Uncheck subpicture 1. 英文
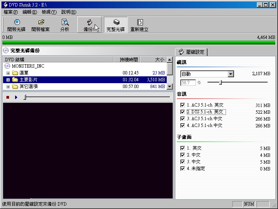The width and height of the screenshot is (278, 209). pos(183,148)
